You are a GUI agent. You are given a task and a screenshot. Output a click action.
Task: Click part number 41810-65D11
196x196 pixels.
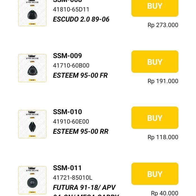coord(71,10)
